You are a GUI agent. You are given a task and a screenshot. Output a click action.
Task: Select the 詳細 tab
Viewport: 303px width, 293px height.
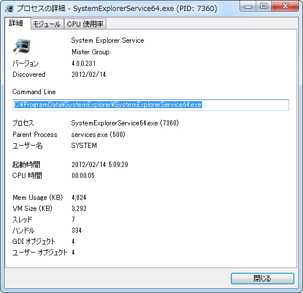17,23
